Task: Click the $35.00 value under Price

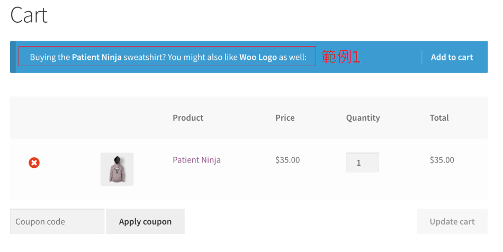Action: (288, 160)
